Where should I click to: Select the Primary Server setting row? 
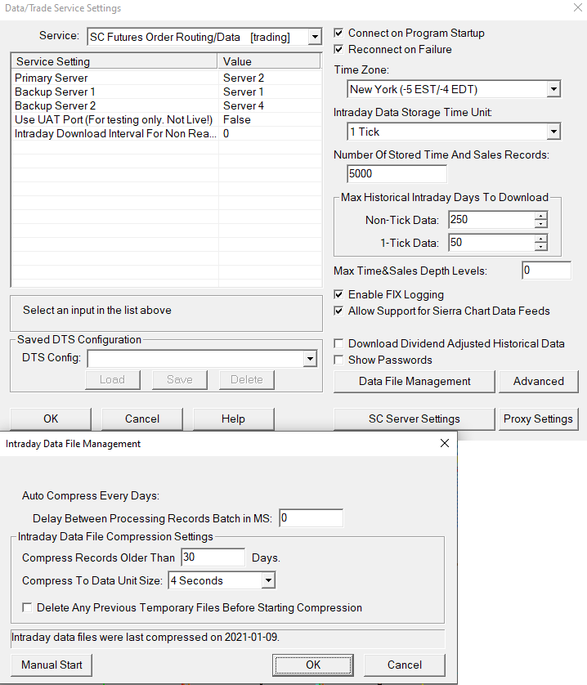(167, 78)
